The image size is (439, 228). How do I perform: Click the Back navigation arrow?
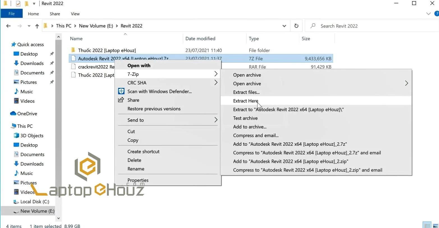8,26
